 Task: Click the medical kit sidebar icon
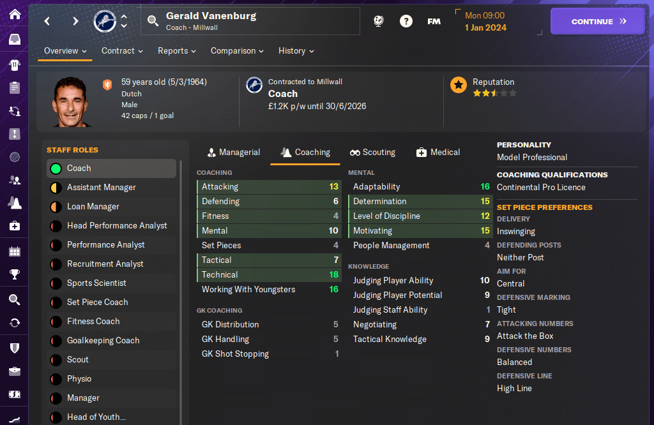[x=15, y=226]
